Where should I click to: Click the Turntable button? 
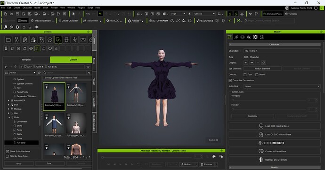[291, 14]
